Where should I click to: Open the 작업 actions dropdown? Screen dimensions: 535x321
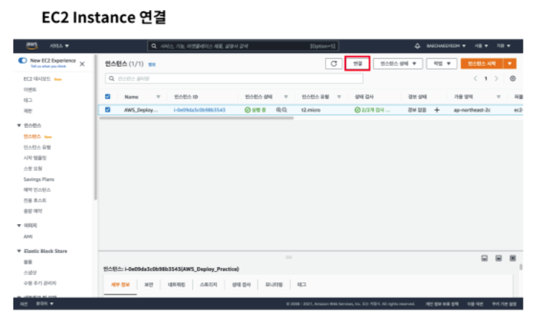click(x=442, y=64)
